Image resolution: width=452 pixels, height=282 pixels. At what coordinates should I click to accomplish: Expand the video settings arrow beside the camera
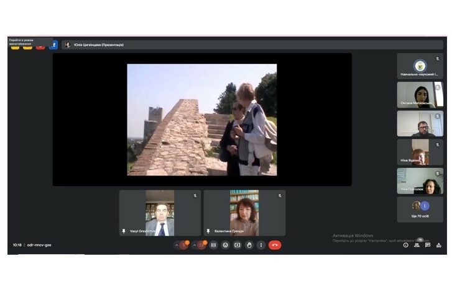pos(195,245)
